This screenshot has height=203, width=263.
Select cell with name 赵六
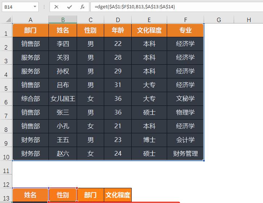point(63,154)
